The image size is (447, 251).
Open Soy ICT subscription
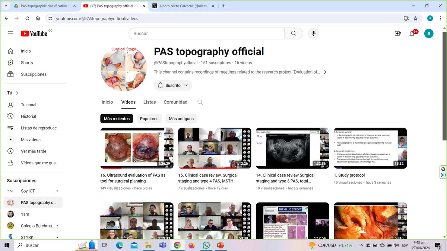(34, 191)
